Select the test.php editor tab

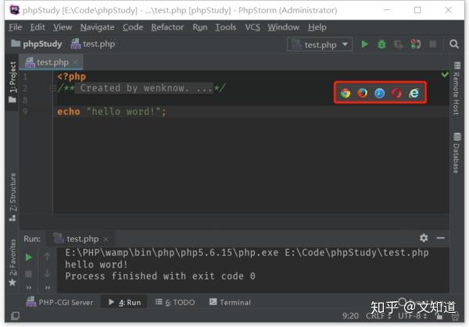51,62
